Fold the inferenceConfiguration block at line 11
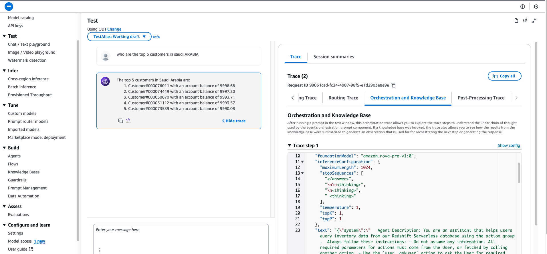The height and width of the screenshot is (254, 547). point(302,162)
